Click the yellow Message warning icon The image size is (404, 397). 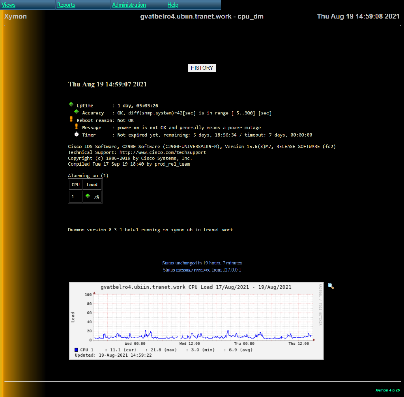point(77,126)
